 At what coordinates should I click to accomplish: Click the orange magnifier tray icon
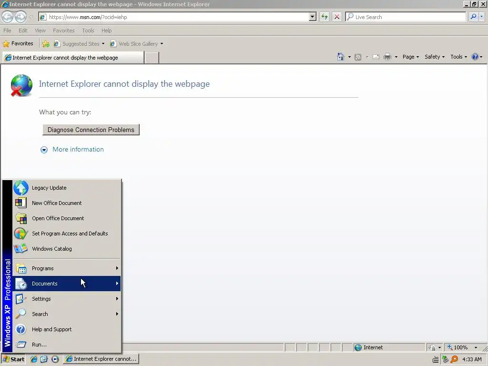(x=454, y=359)
